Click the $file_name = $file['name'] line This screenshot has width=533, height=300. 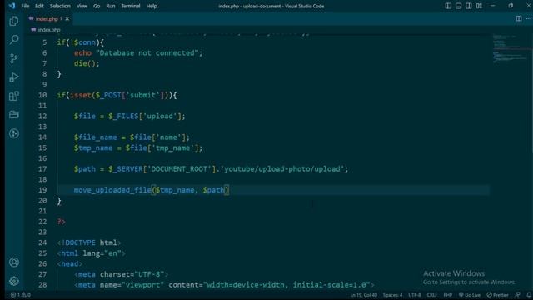point(132,137)
